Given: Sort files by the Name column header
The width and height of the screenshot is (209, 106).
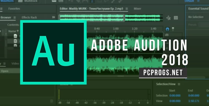Looking at the screenshot, I should 14,31.
